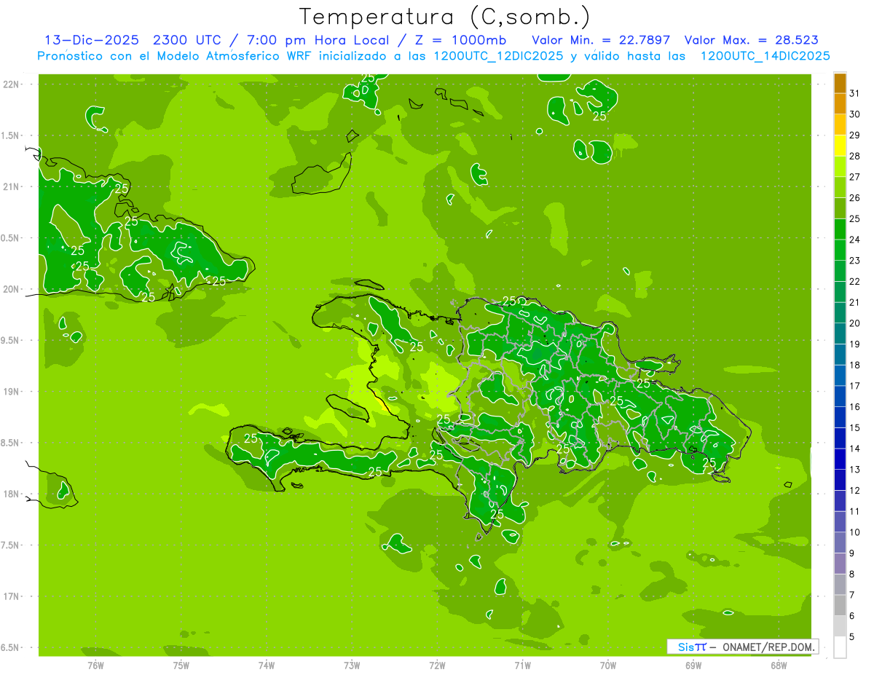Click the "18N" latitude axis label
Screen dimensions: 874x675
point(12,494)
